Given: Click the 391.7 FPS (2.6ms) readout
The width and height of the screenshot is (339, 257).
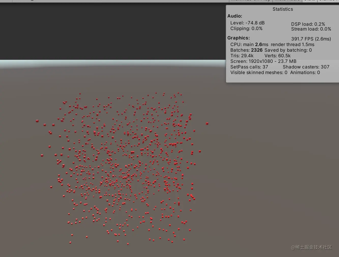Looking at the screenshot, I should 311,39.
